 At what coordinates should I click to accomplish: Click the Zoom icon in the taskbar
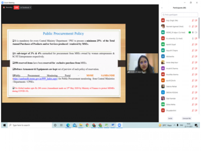click(119, 125)
